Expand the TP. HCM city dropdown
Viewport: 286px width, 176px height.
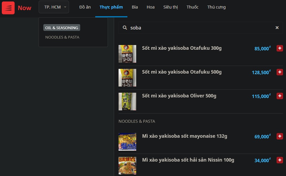[54, 7]
